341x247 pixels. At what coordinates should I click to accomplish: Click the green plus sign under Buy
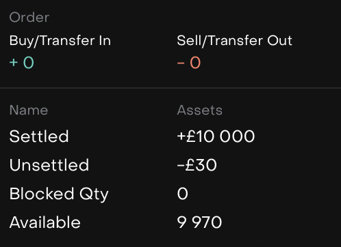click(x=14, y=62)
